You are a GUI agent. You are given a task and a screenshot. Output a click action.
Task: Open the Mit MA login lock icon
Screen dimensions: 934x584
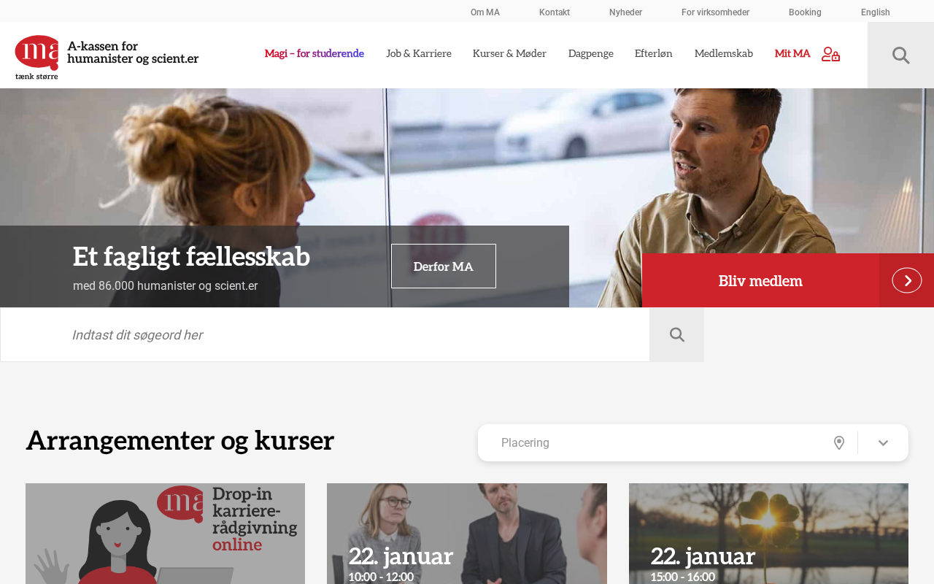(x=830, y=54)
